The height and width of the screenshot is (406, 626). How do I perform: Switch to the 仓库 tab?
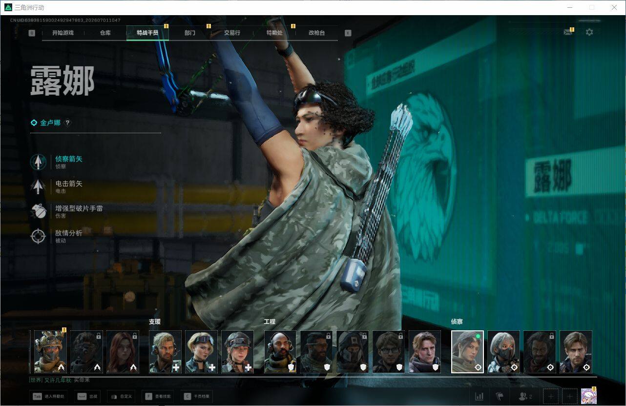105,33
